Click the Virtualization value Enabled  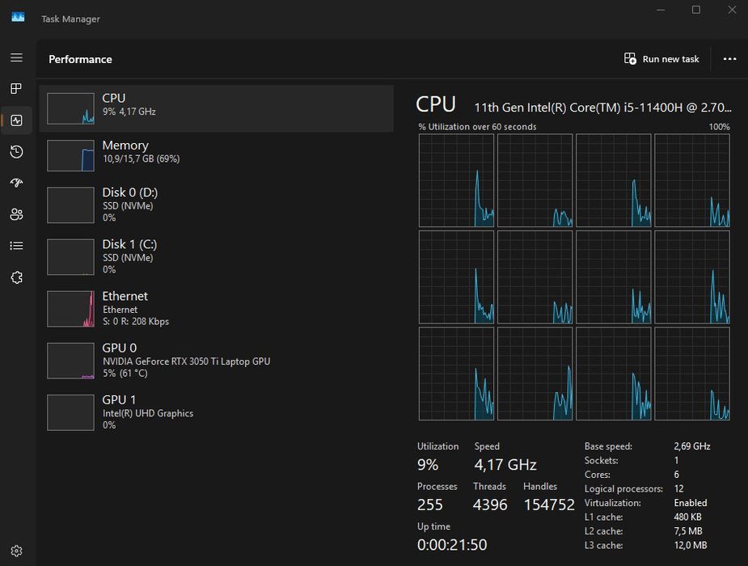point(691,503)
